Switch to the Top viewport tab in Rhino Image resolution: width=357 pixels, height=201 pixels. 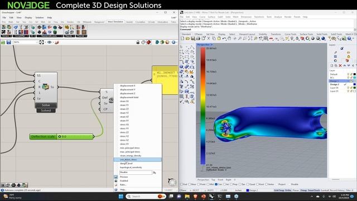213,180
